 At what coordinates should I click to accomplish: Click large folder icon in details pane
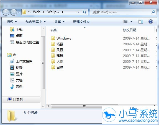12,116
